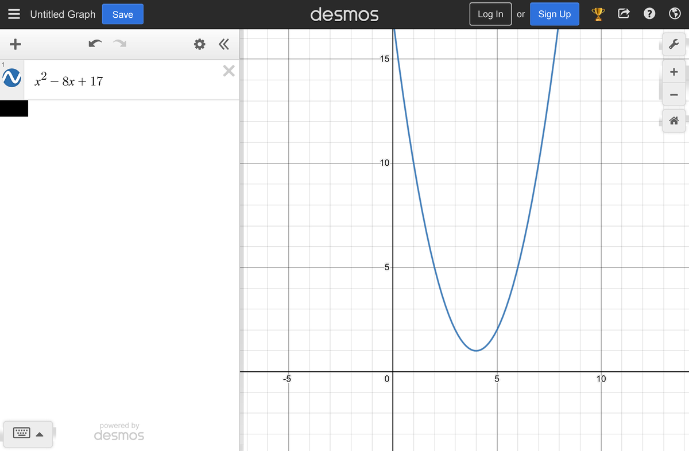Click the language globe icon
The width and height of the screenshot is (689, 451).
(x=675, y=14)
